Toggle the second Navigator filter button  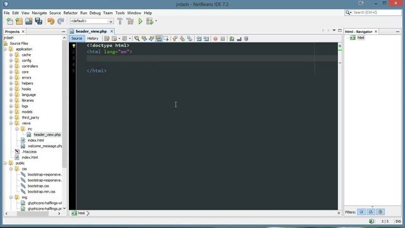point(371,212)
